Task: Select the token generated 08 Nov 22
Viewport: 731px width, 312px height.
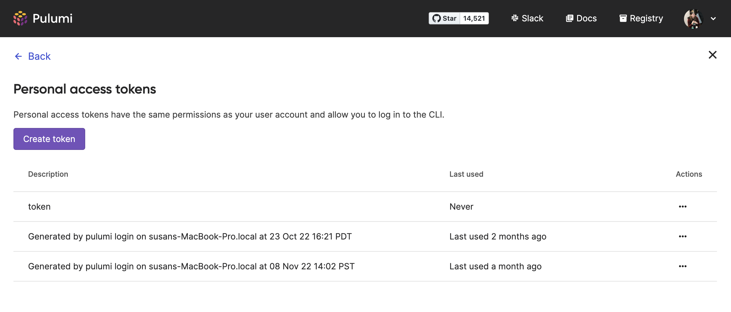Action: pyautogui.click(x=191, y=266)
